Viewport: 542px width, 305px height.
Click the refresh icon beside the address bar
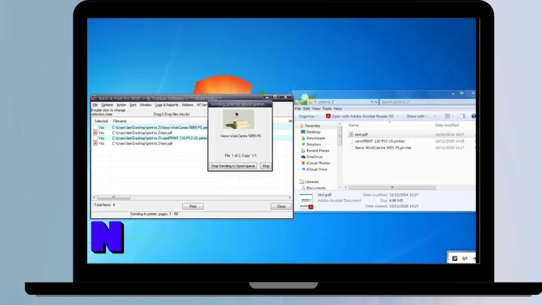coord(376,102)
